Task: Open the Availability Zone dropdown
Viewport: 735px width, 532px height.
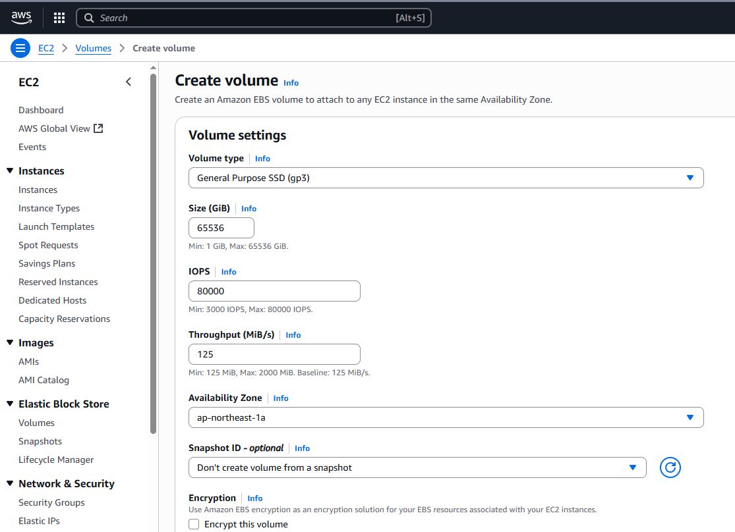Action: (x=446, y=417)
